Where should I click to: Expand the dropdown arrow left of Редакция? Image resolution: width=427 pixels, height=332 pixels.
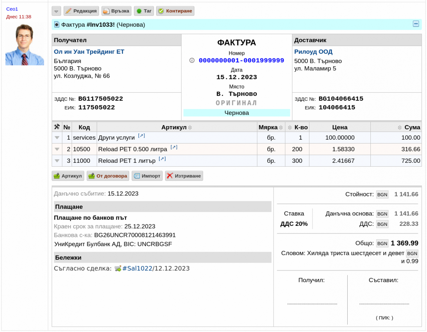pos(56,11)
